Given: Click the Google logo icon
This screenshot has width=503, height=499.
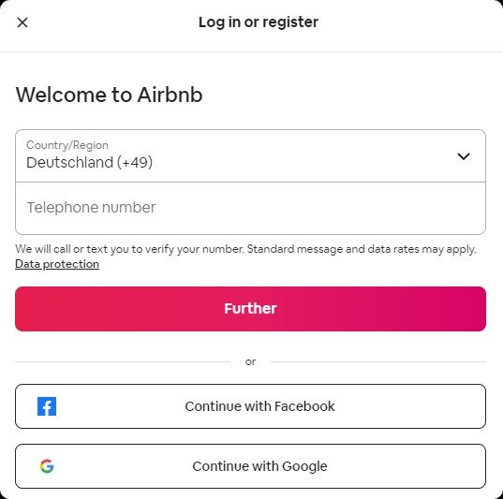Looking at the screenshot, I should tap(47, 466).
